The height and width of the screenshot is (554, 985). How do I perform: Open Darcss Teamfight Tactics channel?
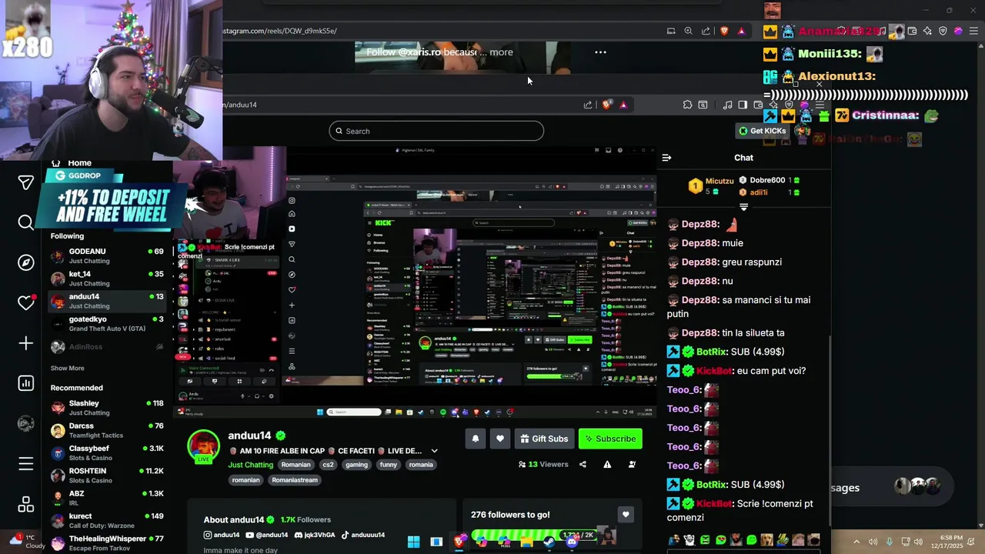click(107, 430)
